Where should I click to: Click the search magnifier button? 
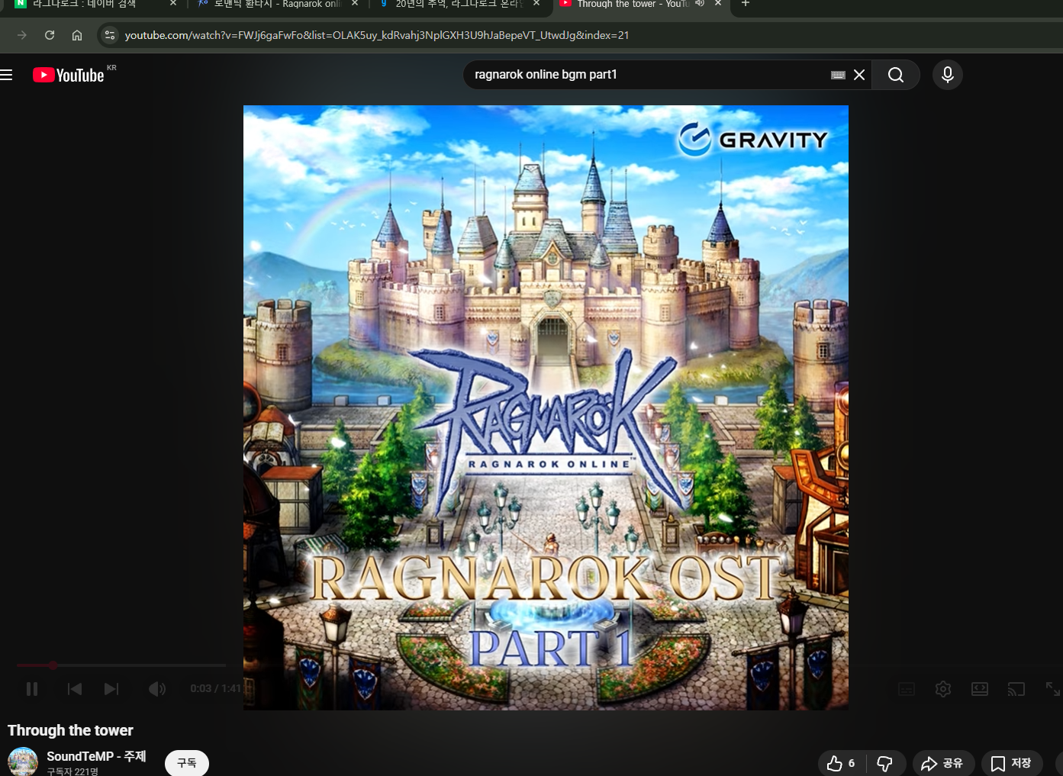click(896, 75)
